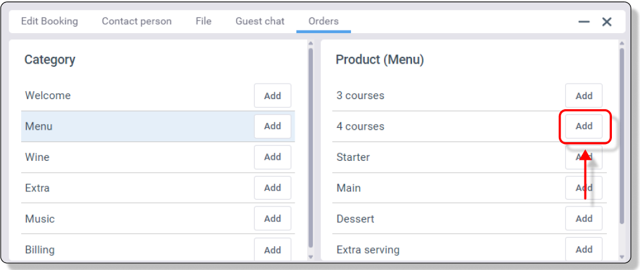
Task: Add the 4 courses menu product
Action: pos(584,127)
